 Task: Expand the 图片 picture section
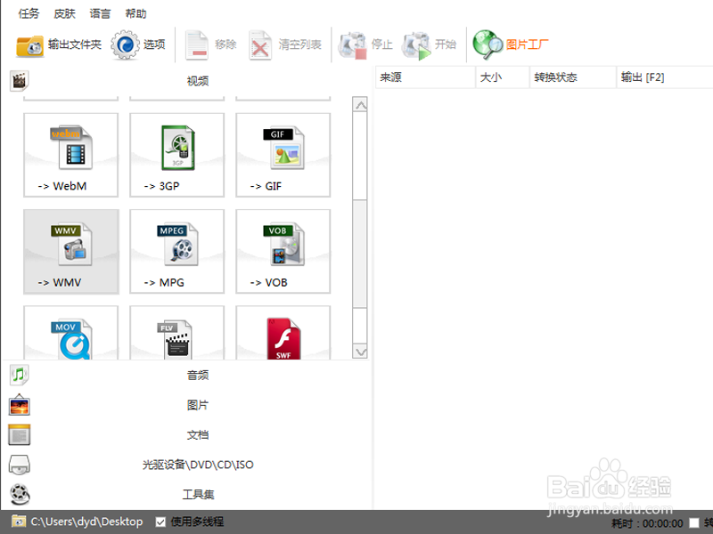(197, 405)
